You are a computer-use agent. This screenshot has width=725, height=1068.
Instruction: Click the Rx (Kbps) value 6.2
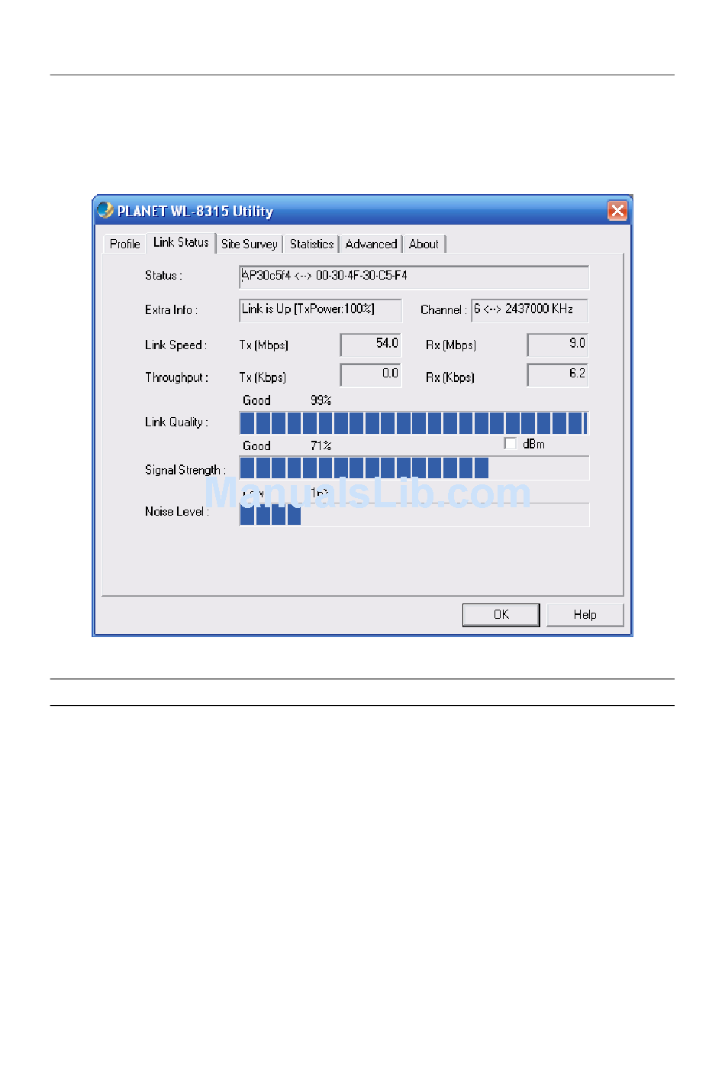558,375
